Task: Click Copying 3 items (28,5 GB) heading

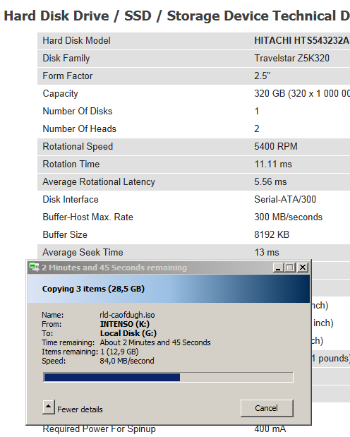Action: (93, 289)
